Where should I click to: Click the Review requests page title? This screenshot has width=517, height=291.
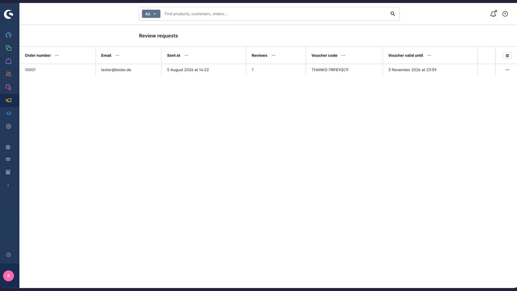coord(158,36)
